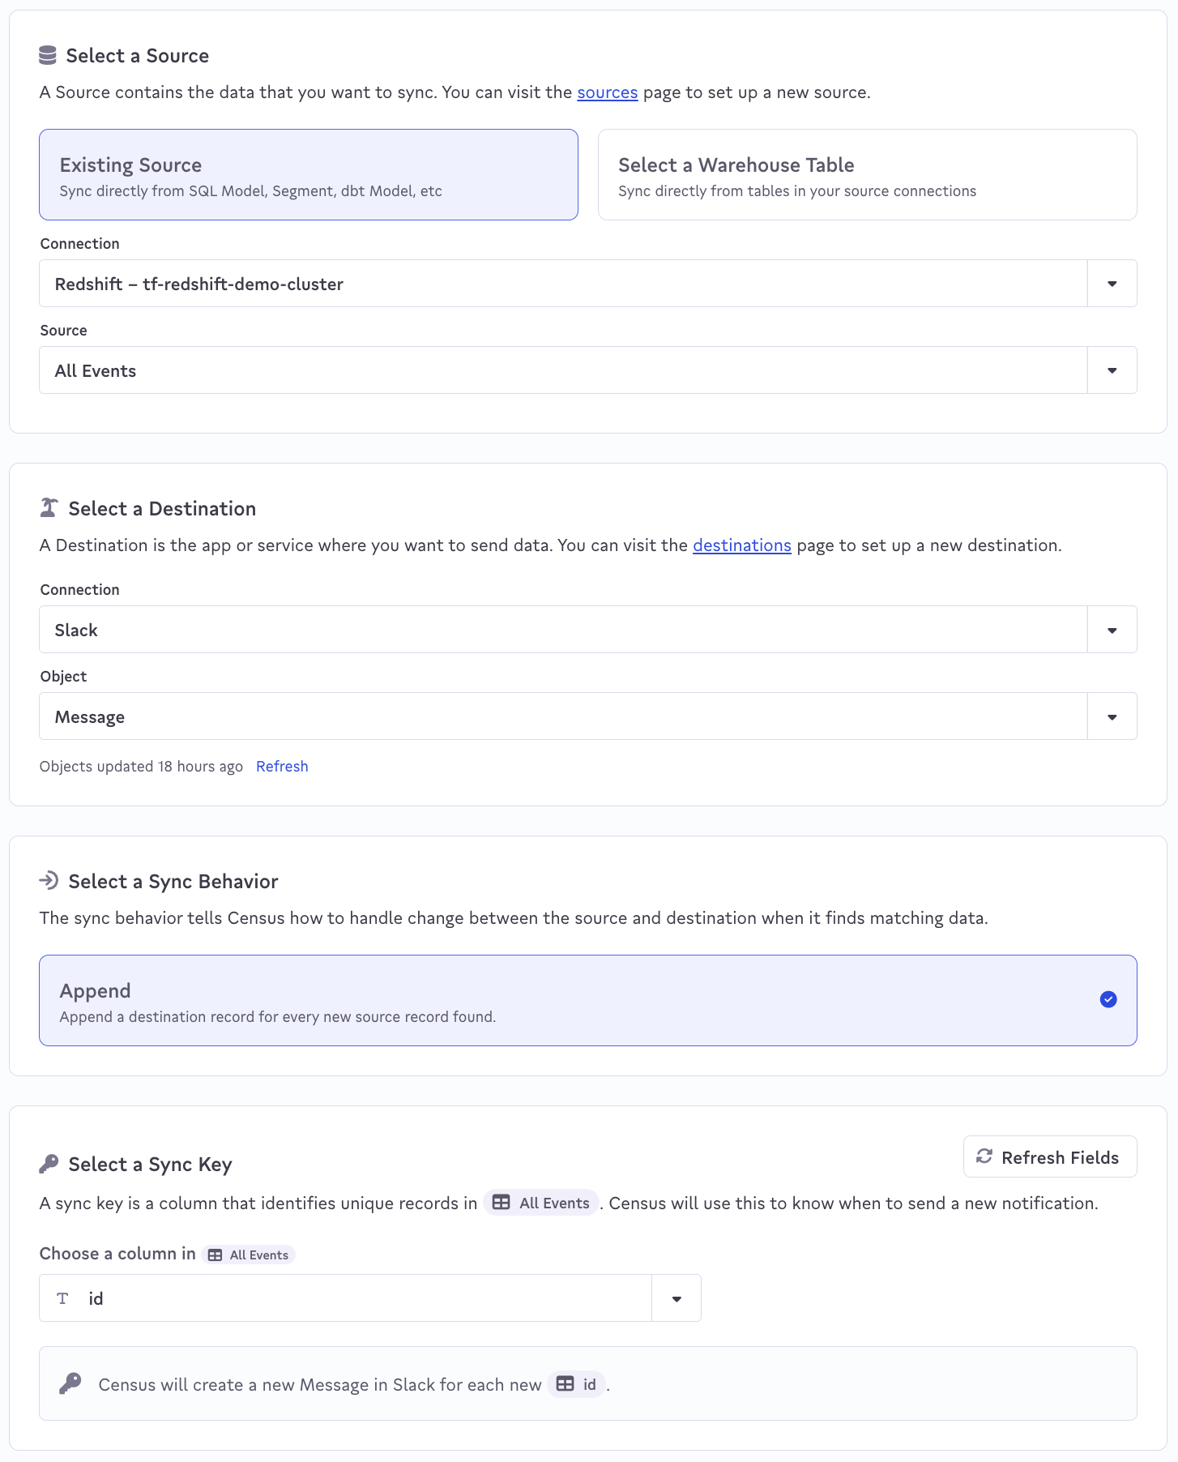Expand the All Events source dropdown

point(1112,370)
